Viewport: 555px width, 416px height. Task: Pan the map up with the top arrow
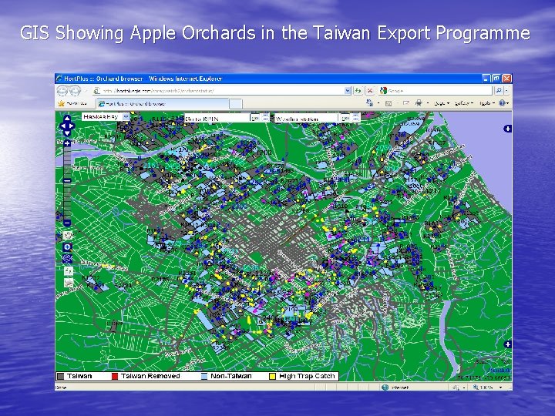click(67, 118)
